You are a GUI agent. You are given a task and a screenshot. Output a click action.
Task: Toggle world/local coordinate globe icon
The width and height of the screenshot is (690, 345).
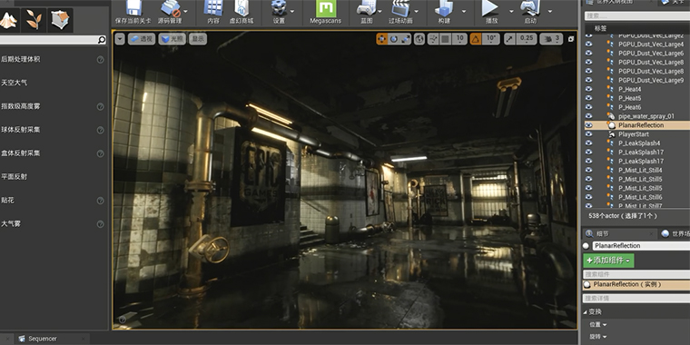coord(419,39)
